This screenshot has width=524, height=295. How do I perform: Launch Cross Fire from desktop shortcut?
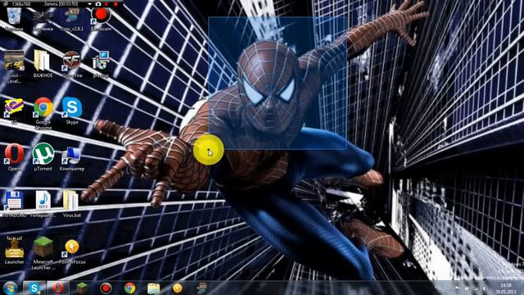click(x=72, y=64)
